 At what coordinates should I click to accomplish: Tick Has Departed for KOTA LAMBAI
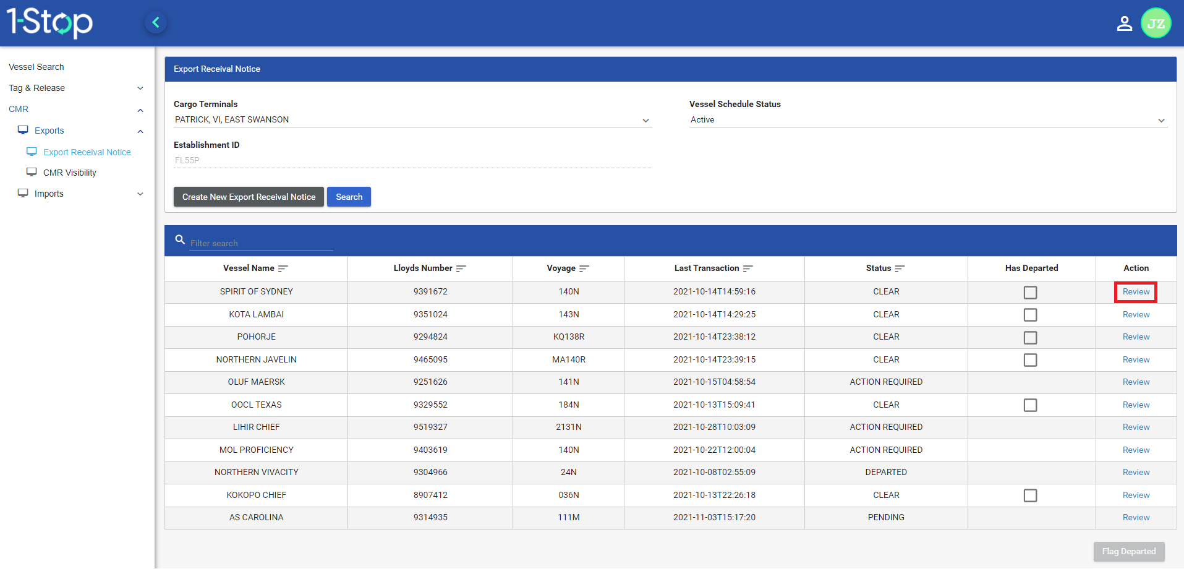pyautogui.click(x=1030, y=315)
